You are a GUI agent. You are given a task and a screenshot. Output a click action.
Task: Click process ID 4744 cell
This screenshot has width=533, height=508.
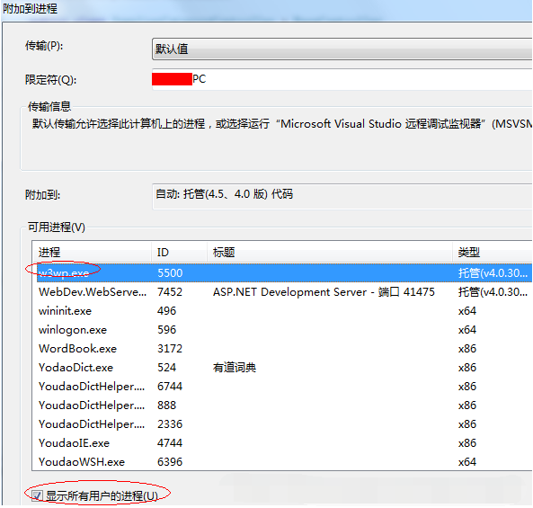point(170,443)
